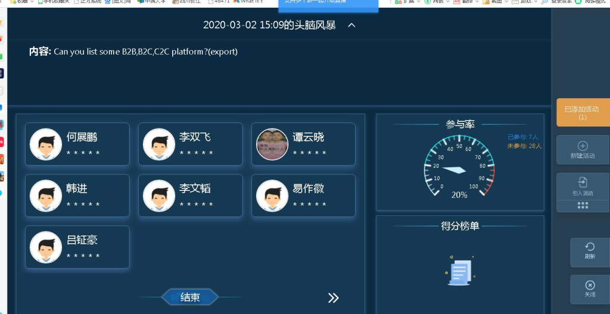Import an activity with 引入活动
610x314 pixels.
[x=583, y=187]
